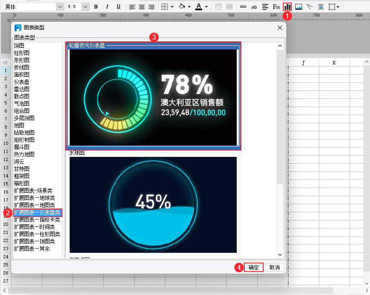
Task: Select 词云 chart type
Action: coord(19,162)
